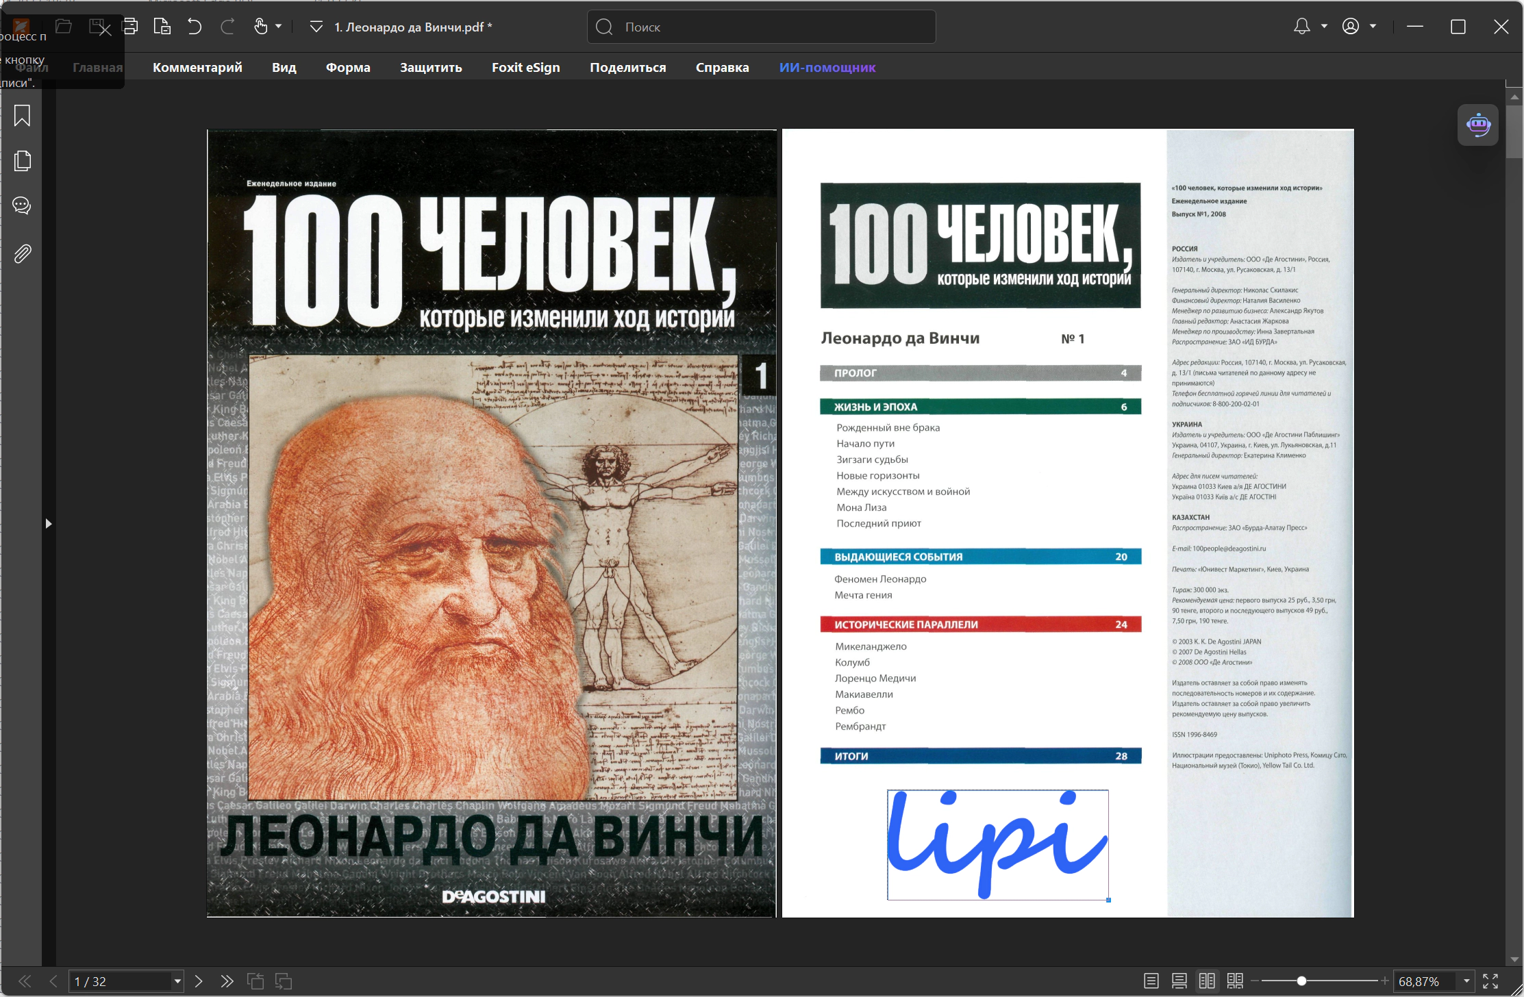The width and height of the screenshot is (1524, 997).
Task: Click the Search field 'Поиск'
Action: pyautogui.click(x=761, y=27)
